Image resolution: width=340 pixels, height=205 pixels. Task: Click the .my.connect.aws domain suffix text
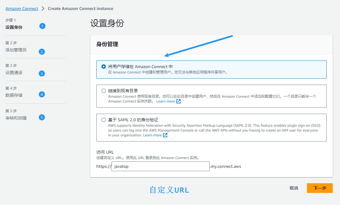point(225,166)
